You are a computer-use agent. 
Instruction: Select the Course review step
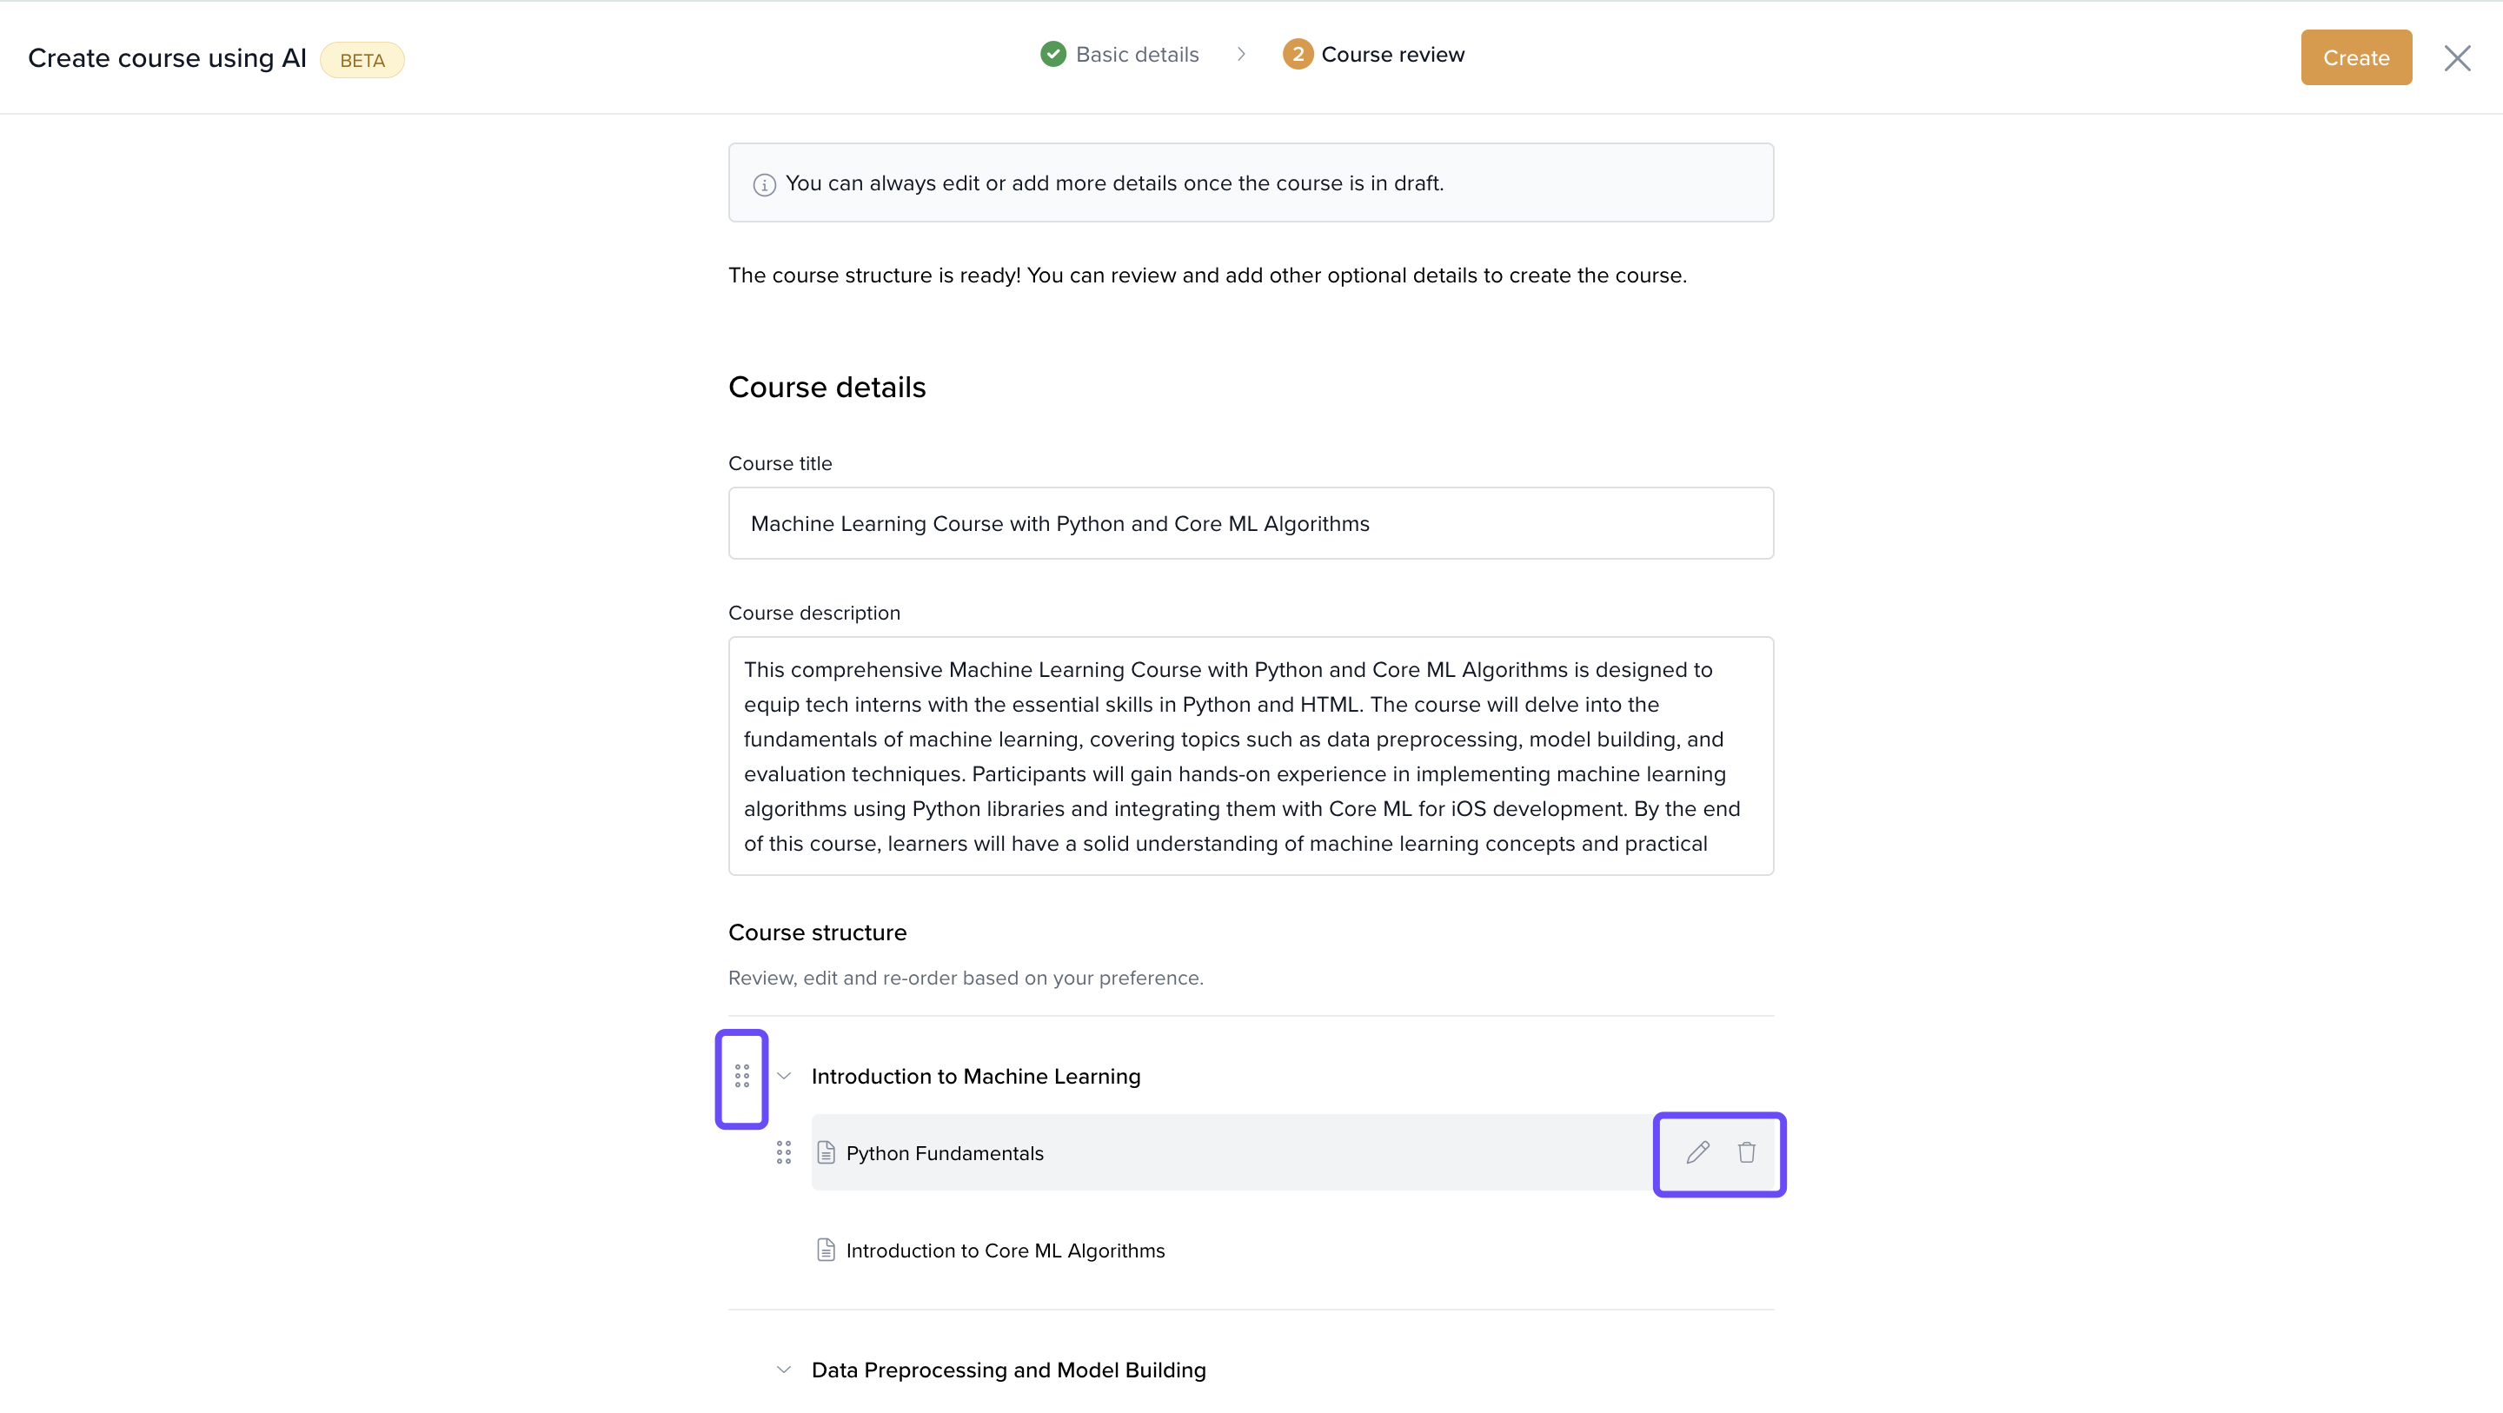pos(1391,55)
